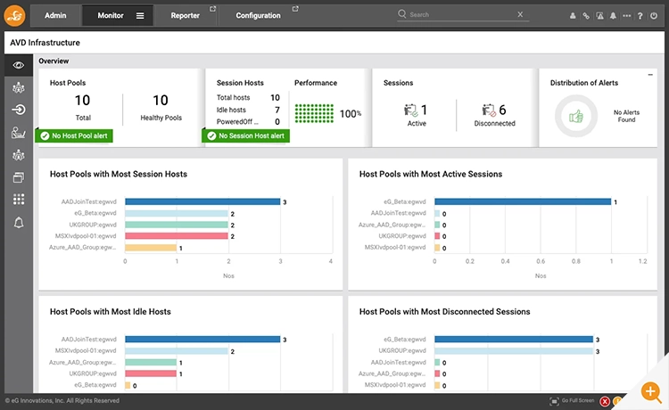This screenshot has height=410, width=669.
Task: Click red MSXIvdpool-01 bar in Most Session Hosts
Action: point(177,235)
